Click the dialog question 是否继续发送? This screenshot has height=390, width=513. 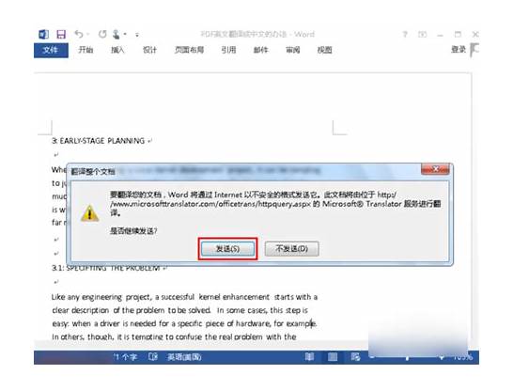tap(133, 231)
